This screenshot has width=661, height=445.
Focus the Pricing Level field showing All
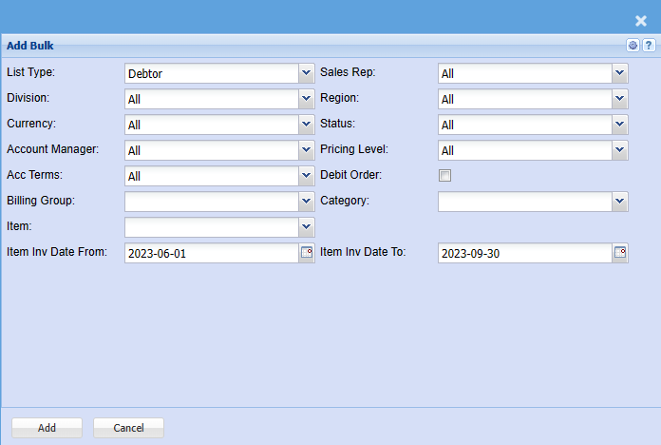click(525, 150)
